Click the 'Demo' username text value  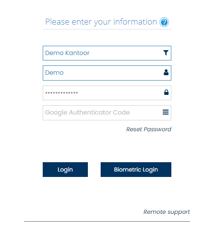(54, 73)
